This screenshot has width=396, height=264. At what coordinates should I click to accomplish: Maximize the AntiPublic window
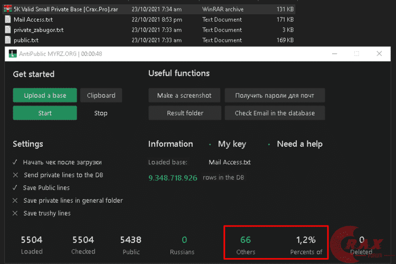(x=356, y=54)
